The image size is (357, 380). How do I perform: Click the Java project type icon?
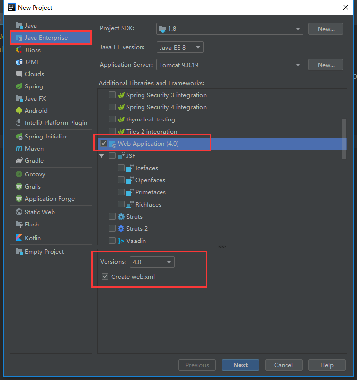click(x=19, y=25)
